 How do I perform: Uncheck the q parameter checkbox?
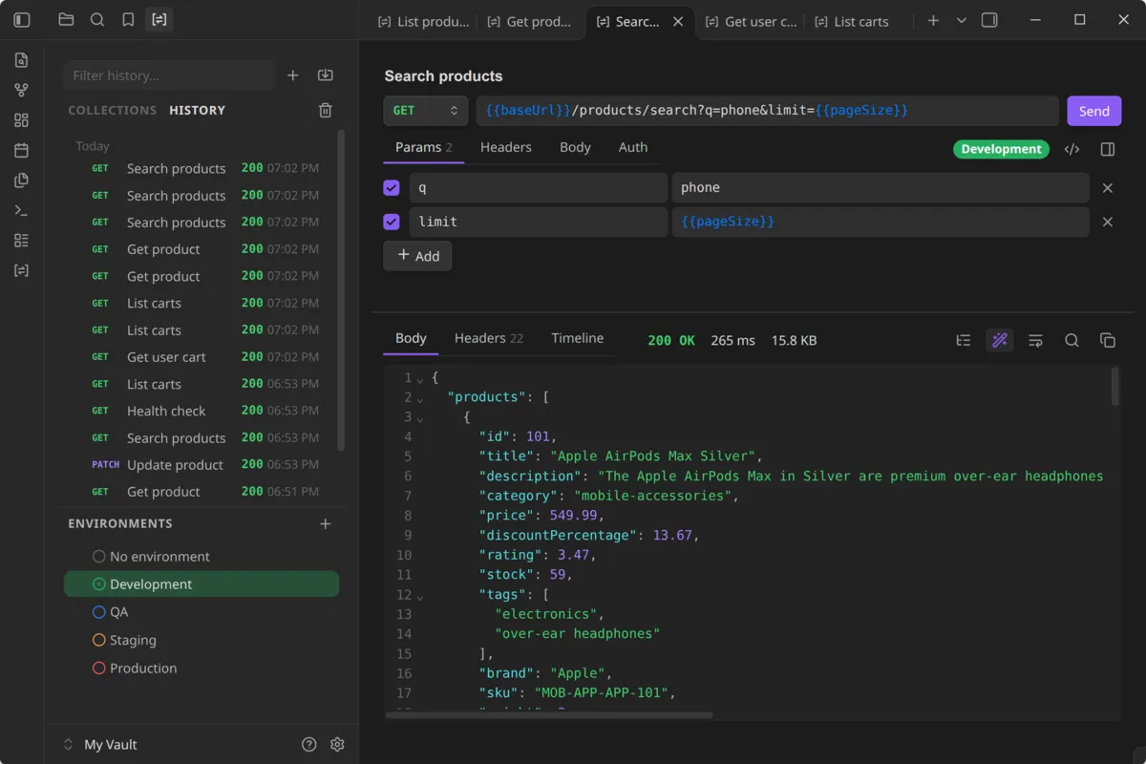click(392, 188)
